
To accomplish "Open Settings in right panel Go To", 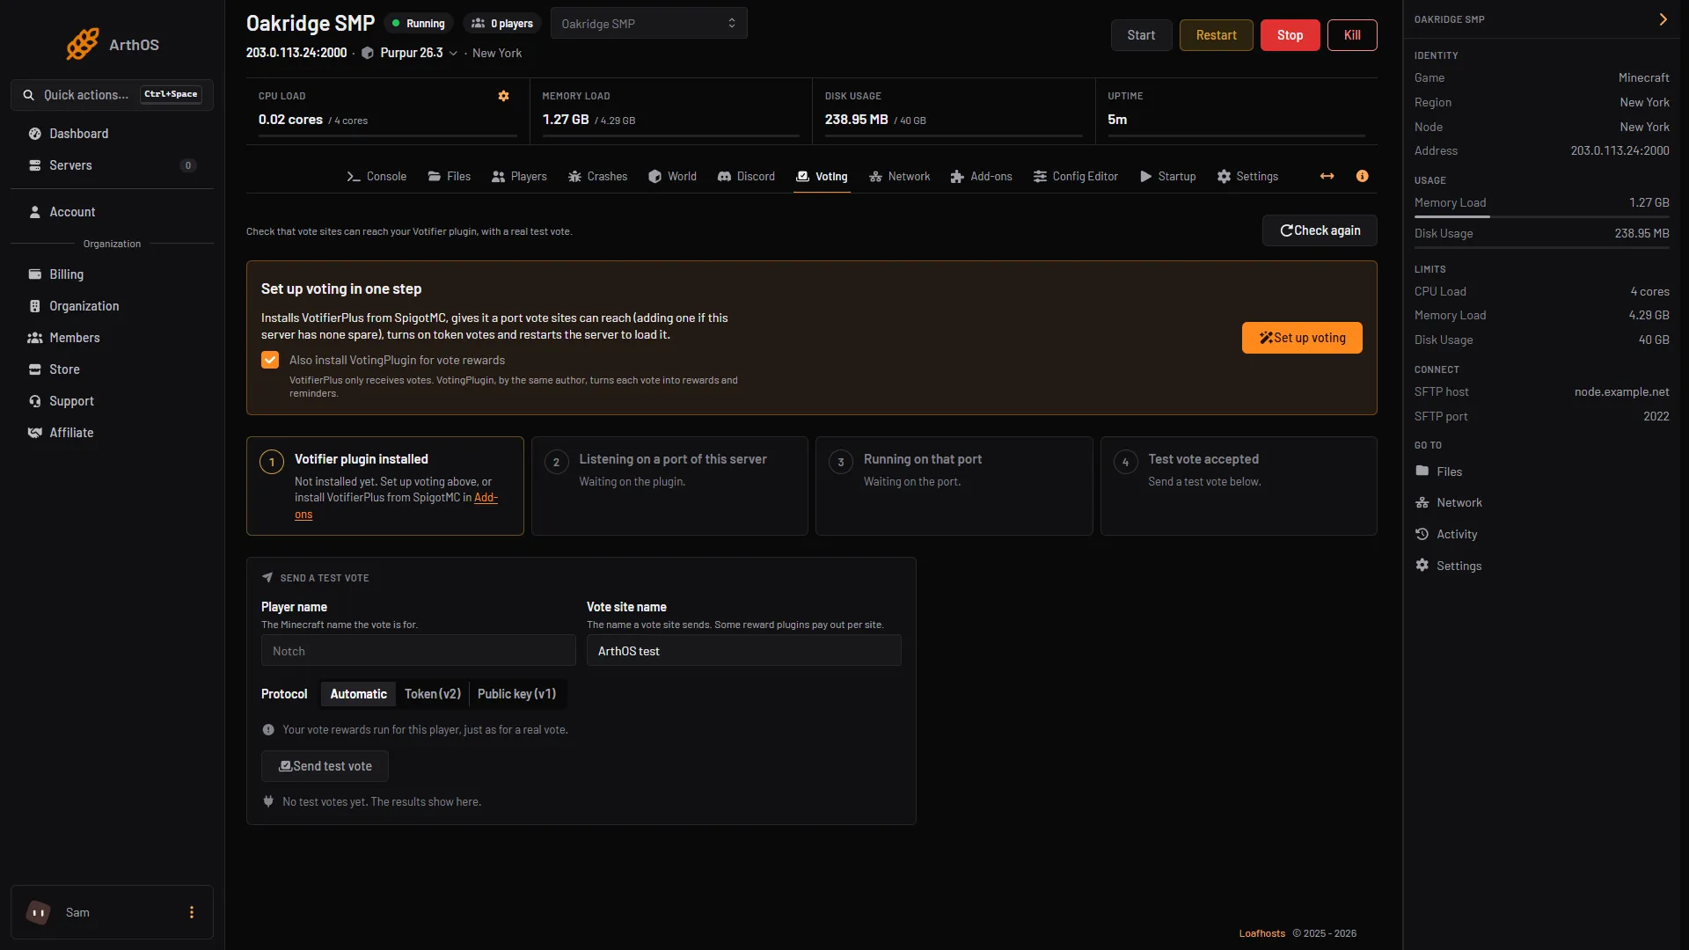I will (x=1448, y=566).
